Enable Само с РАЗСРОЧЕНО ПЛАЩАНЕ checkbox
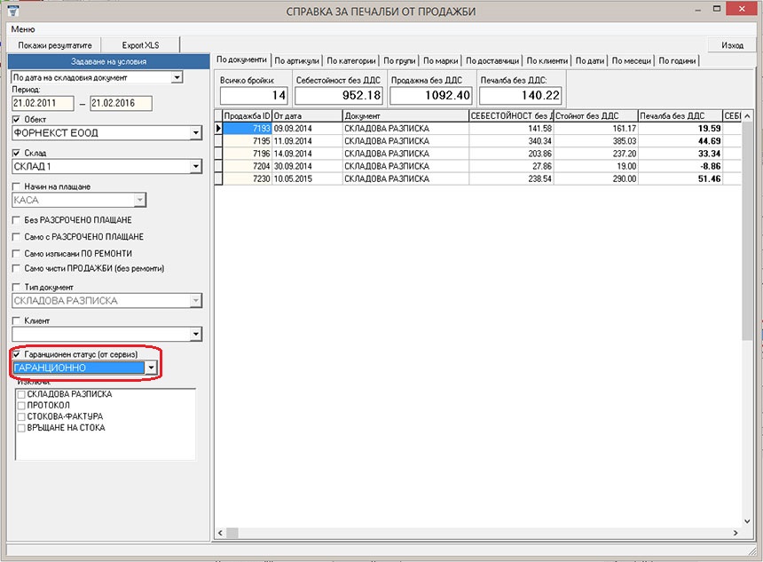This screenshot has width=763, height=562. [17, 237]
